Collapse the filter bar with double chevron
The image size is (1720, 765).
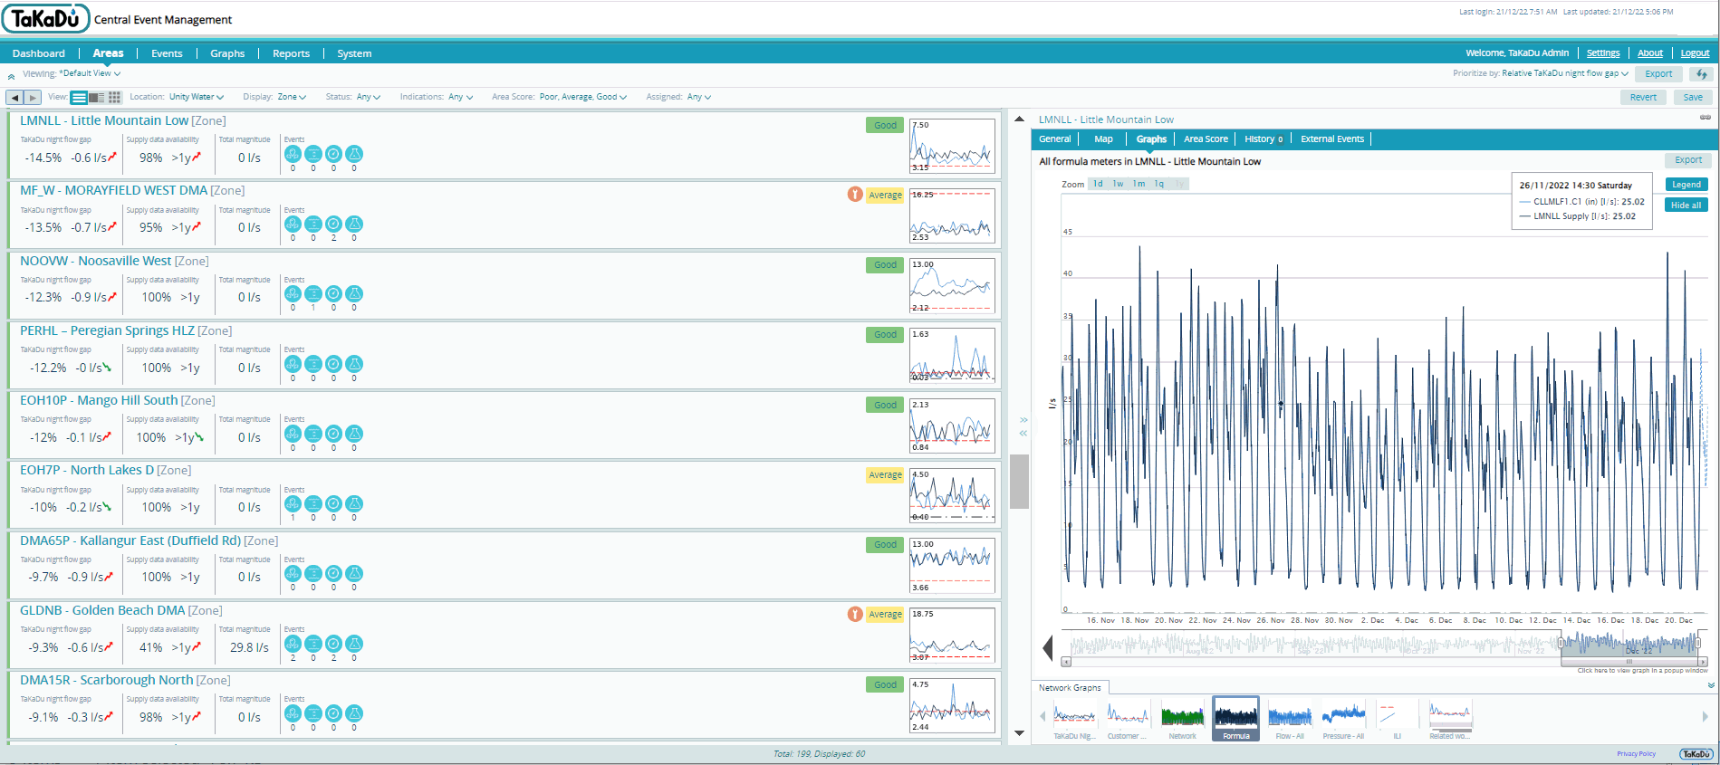coord(11,77)
